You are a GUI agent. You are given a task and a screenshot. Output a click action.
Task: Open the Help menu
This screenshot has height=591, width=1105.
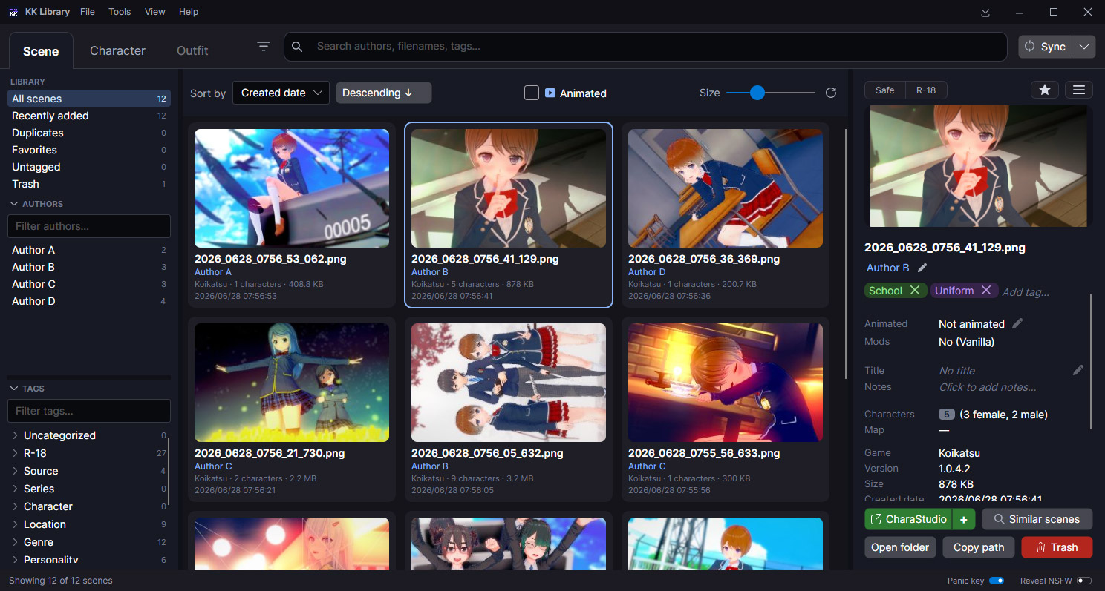coord(189,12)
